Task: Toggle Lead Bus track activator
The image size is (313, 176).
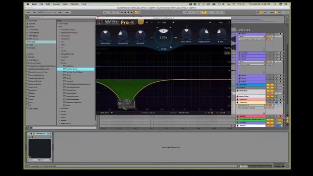Action: tap(270, 85)
